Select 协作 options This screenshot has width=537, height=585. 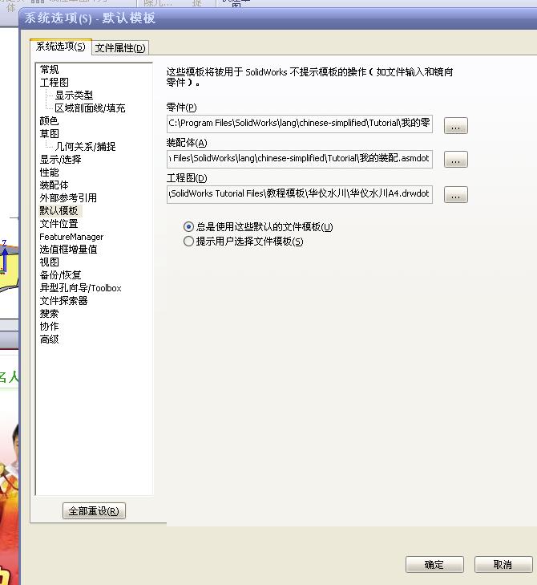[x=49, y=327]
